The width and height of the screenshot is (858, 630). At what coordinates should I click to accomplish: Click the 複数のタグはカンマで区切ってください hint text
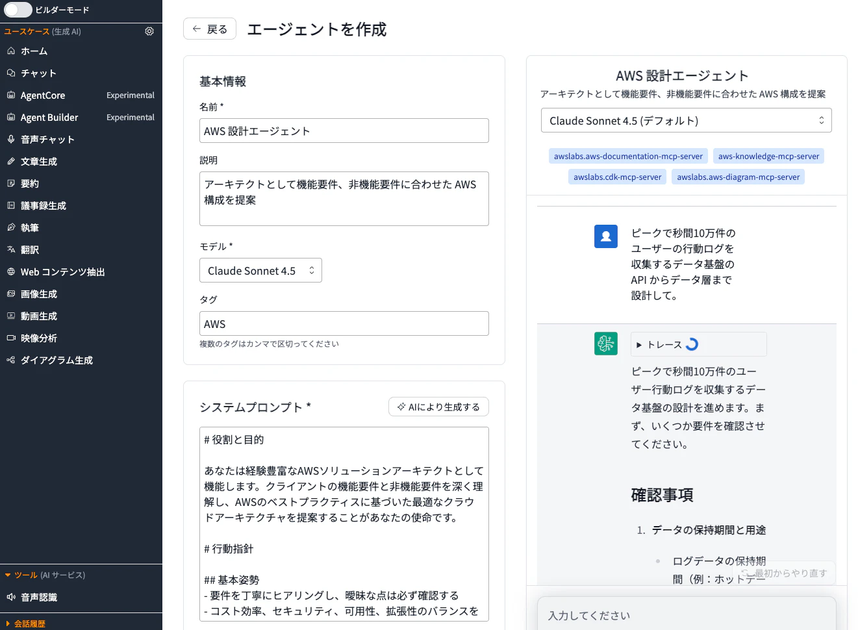tap(269, 344)
